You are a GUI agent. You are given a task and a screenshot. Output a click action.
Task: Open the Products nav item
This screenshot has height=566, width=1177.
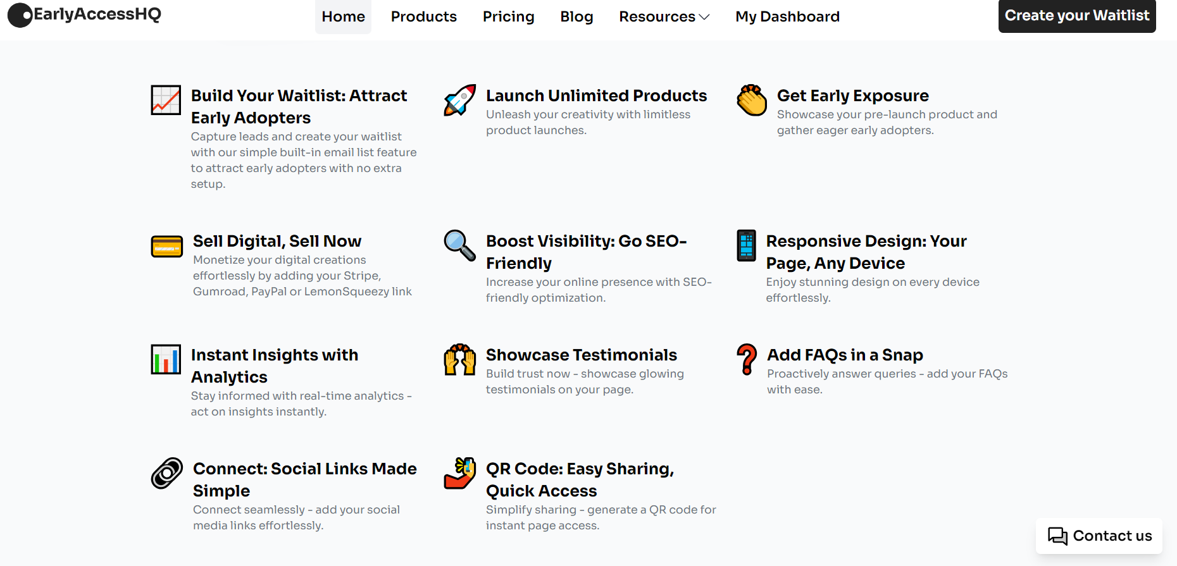[423, 16]
